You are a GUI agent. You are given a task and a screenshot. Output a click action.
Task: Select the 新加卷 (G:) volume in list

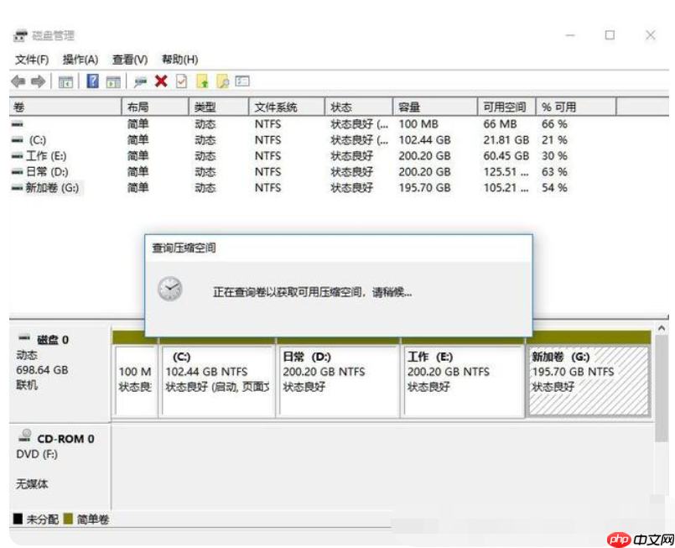click(x=52, y=188)
